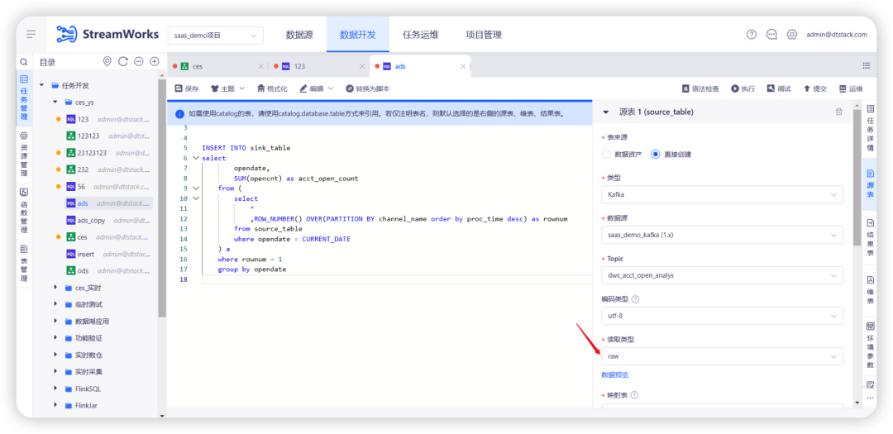Open the Kafka type dropdown

click(722, 194)
